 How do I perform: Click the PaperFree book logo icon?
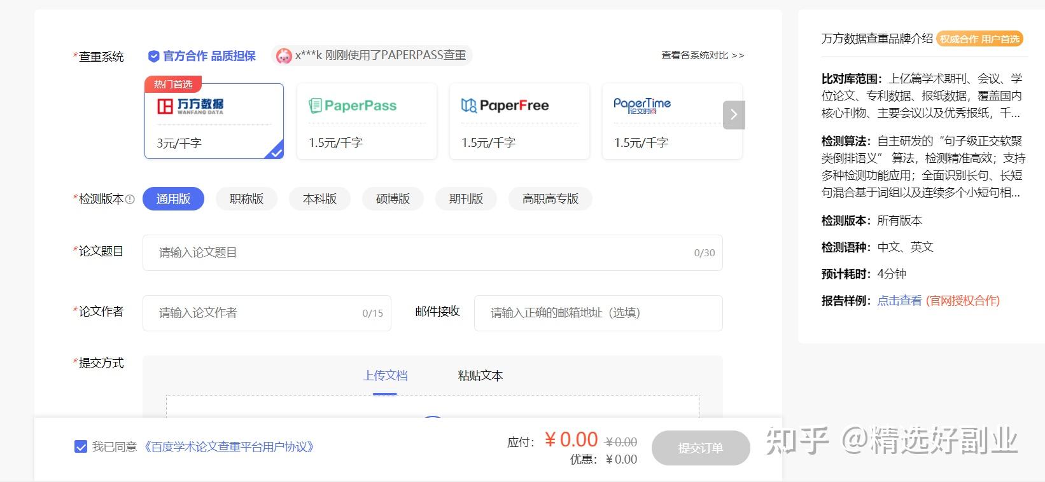tap(469, 106)
